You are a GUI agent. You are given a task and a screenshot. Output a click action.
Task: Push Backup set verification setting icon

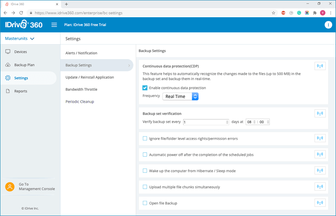(x=320, y=113)
